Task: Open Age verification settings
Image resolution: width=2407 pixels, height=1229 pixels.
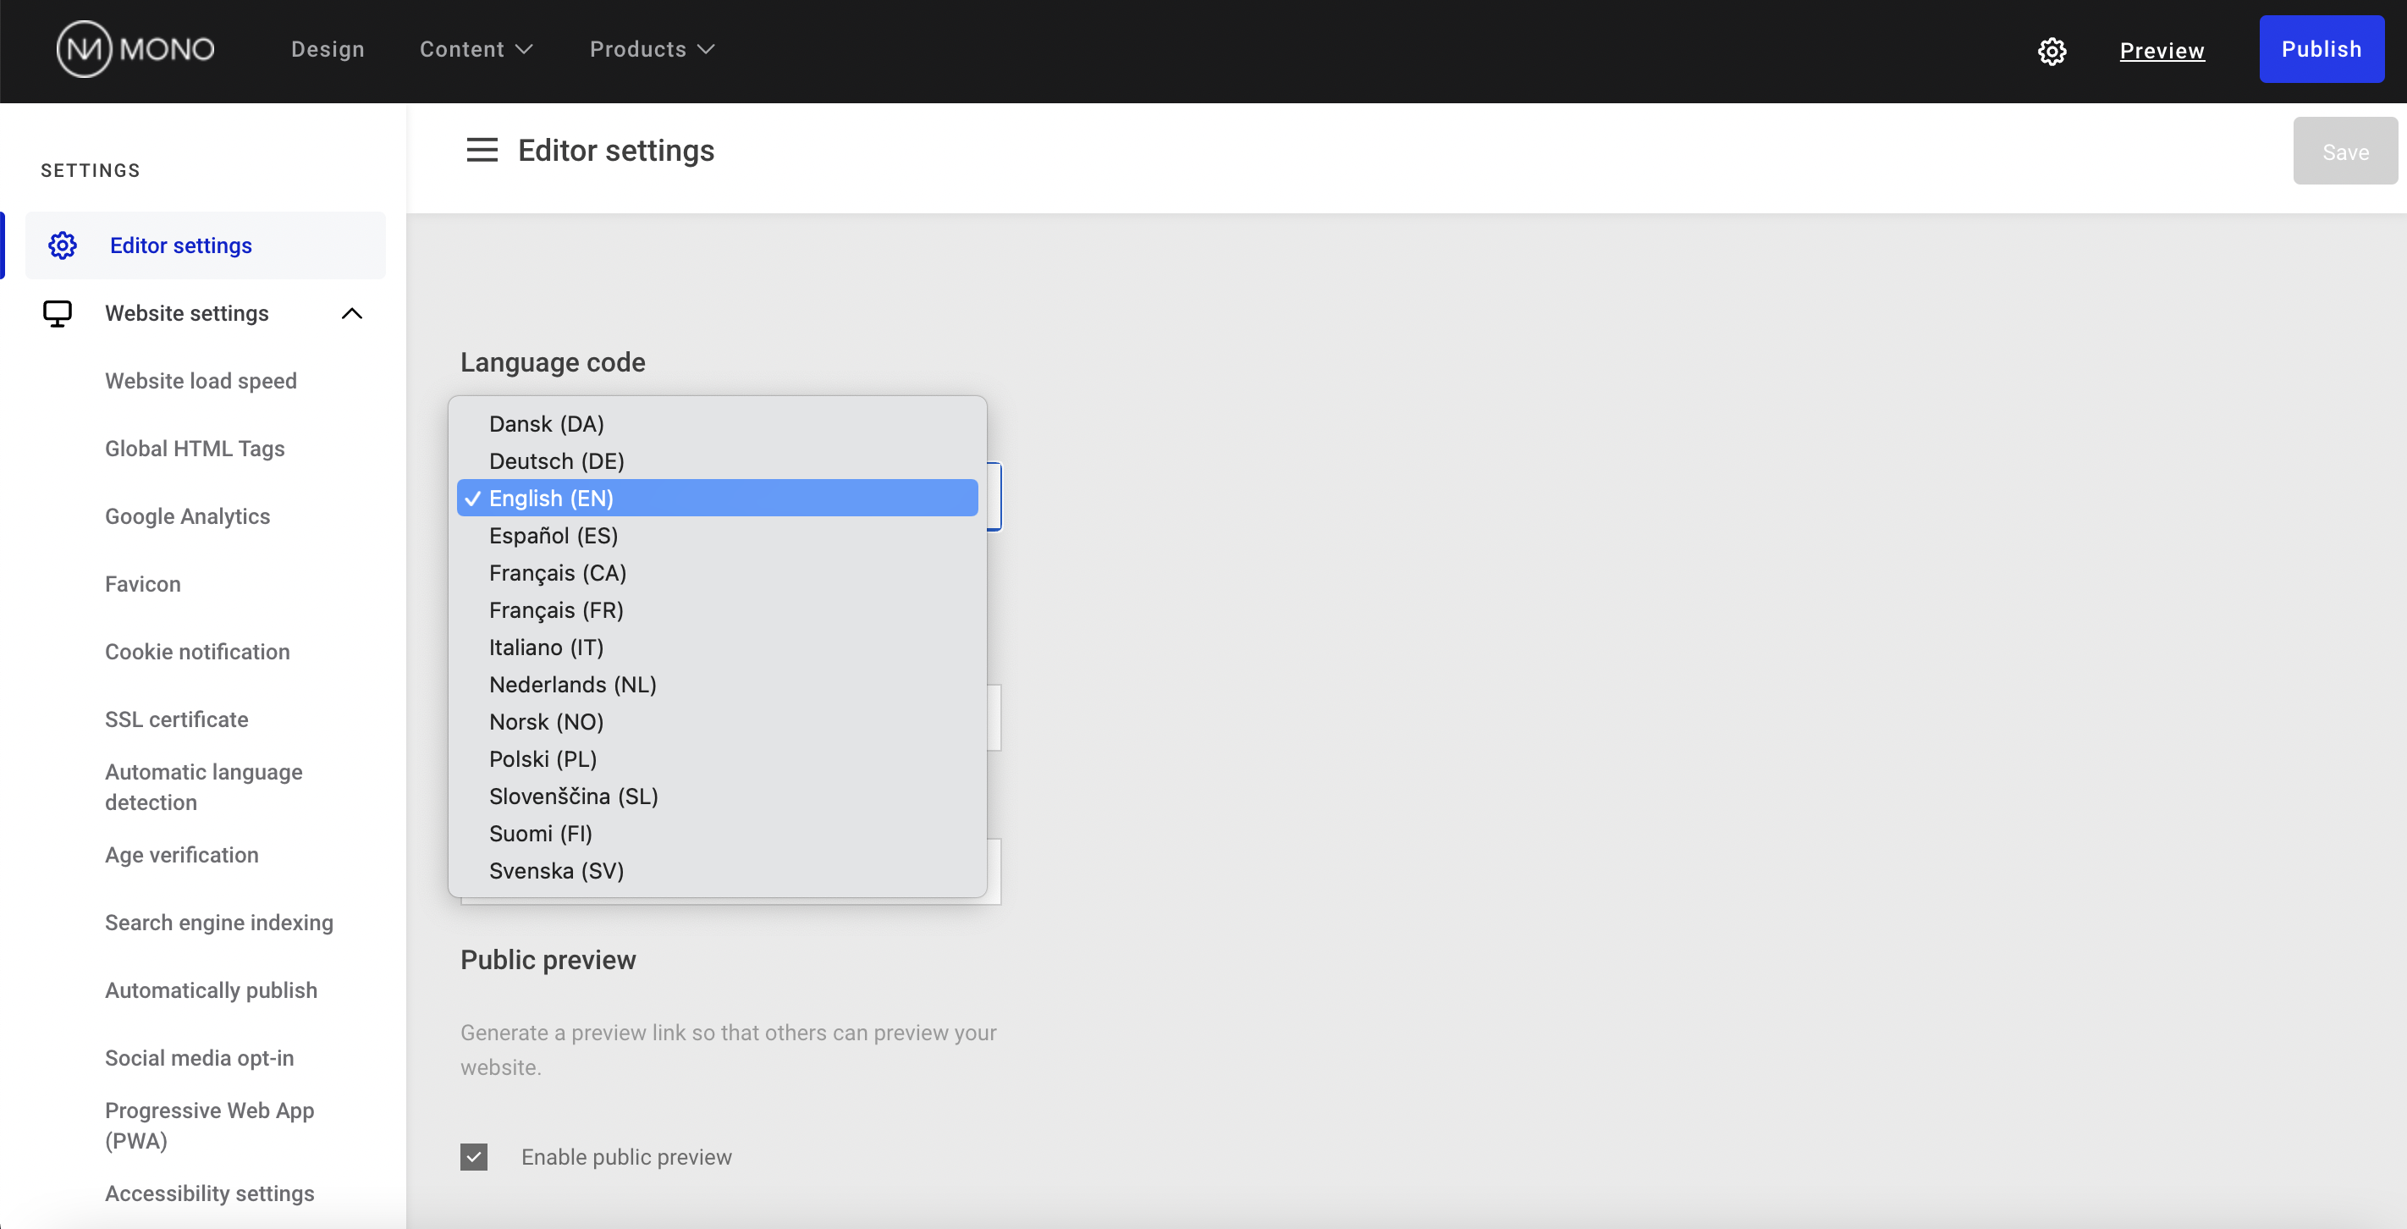Action: pyautogui.click(x=181, y=855)
